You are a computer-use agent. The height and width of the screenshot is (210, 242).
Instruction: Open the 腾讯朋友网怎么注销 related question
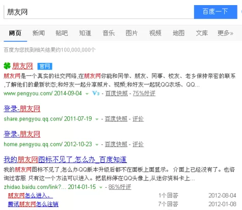33,204
